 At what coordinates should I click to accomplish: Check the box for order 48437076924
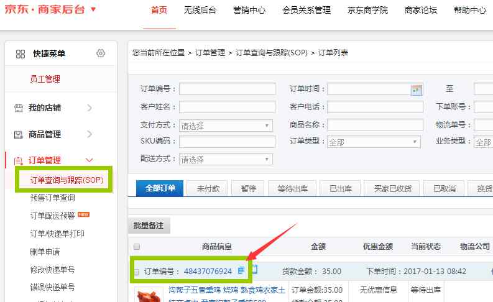coord(137,272)
